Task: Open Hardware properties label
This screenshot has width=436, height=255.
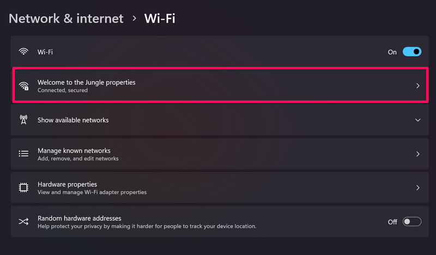Action: (x=67, y=184)
